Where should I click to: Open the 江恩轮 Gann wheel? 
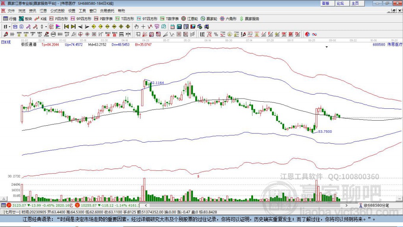tap(190, 19)
